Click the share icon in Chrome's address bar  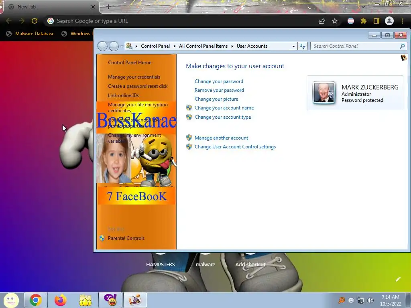pos(322,21)
